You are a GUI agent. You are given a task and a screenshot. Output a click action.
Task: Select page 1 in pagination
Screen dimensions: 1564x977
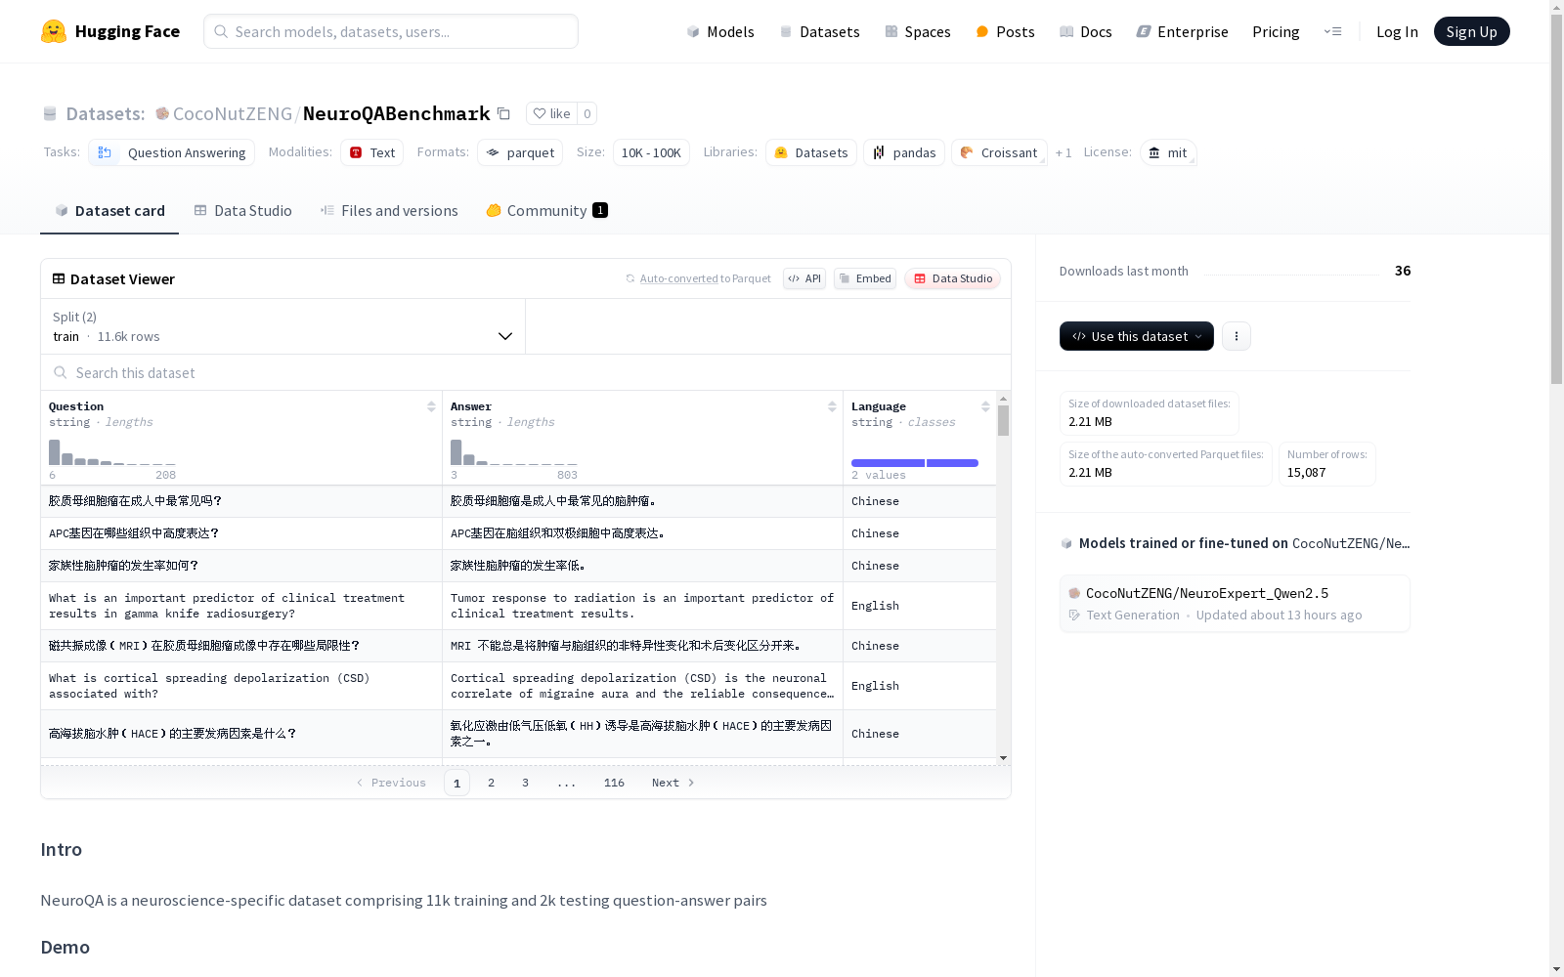click(x=456, y=783)
